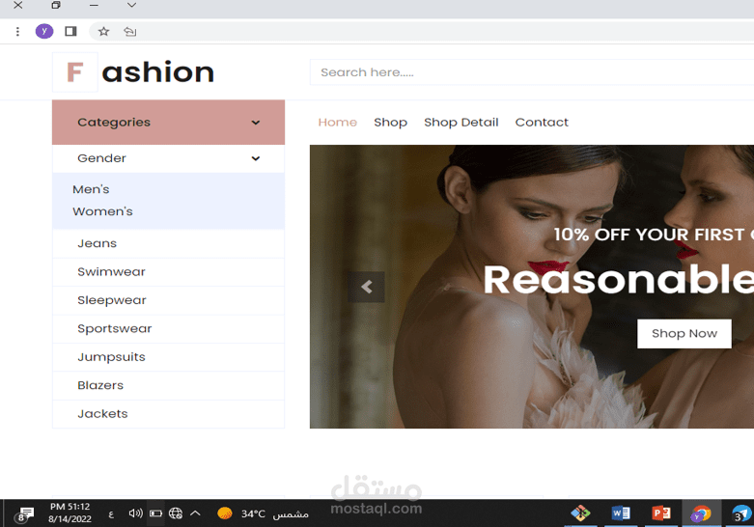
Task: Open the purple Y profile avatar
Action: (44, 32)
